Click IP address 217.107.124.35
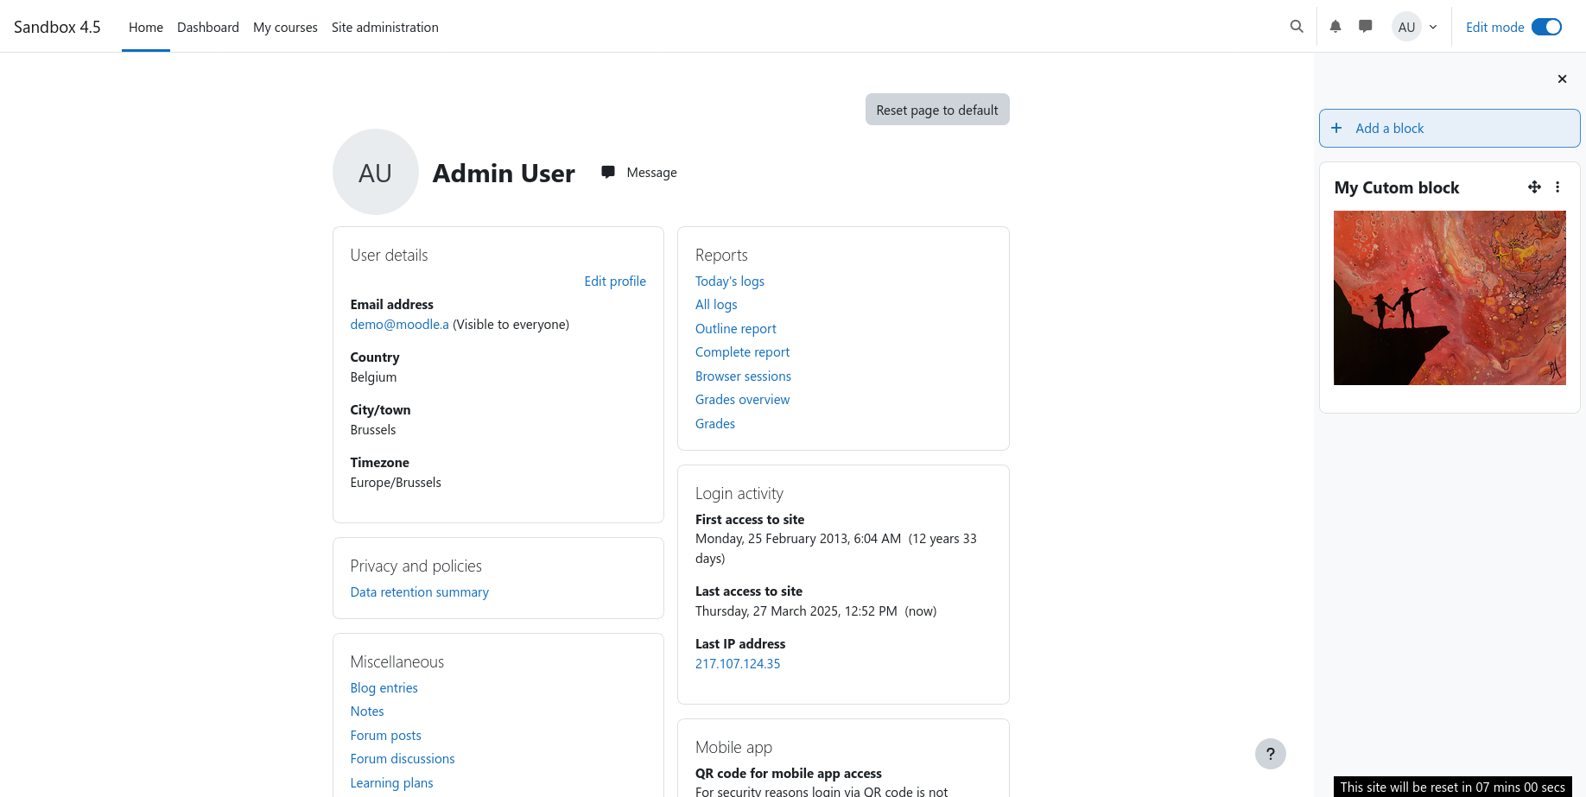The image size is (1586, 797). 738,663
